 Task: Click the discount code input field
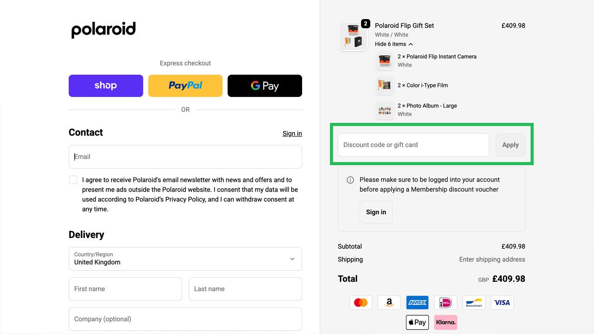tap(413, 145)
